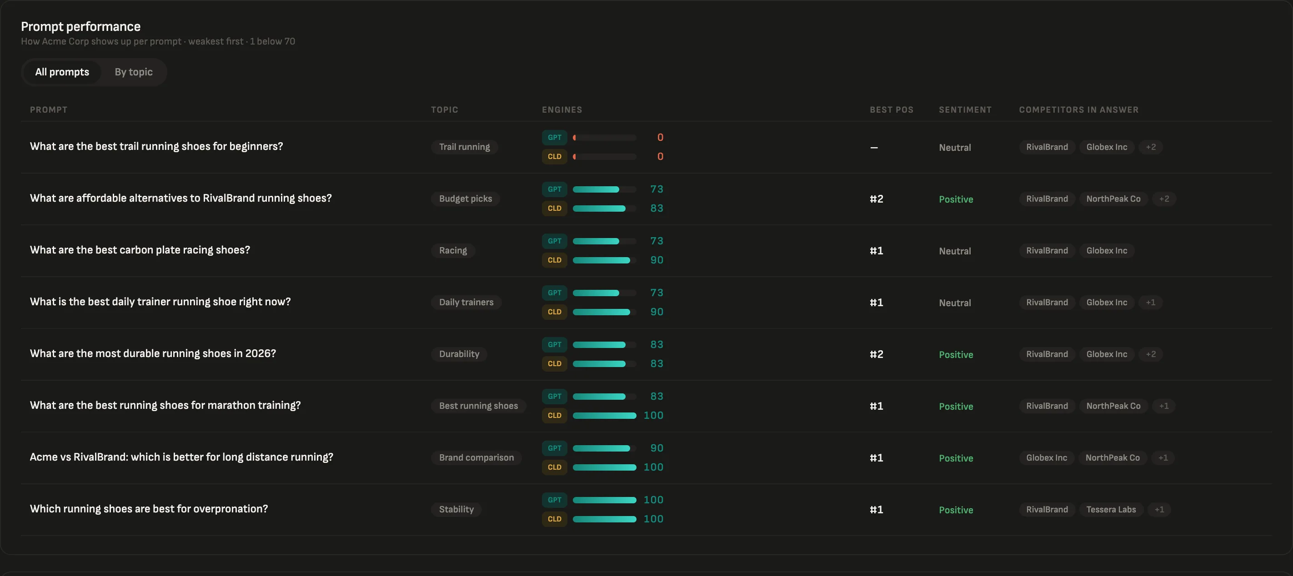Viewport: 1293px width, 576px height.
Task: Click the GPT badge in the Stability row
Action: coord(555,500)
